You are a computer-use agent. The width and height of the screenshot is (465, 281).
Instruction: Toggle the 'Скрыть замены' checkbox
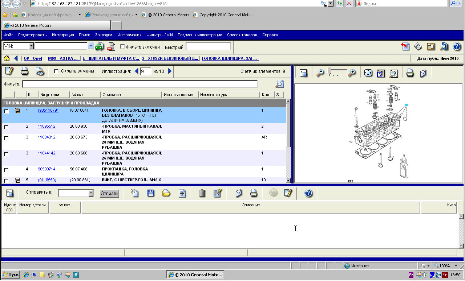56,71
